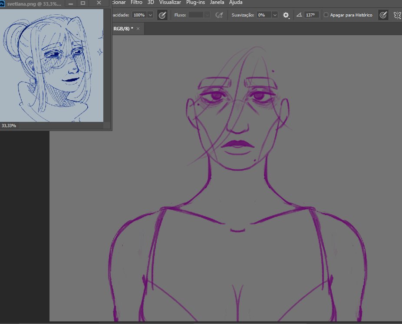402x324 pixels.
Task: Open the Ajuda menu
Action: 236,2
